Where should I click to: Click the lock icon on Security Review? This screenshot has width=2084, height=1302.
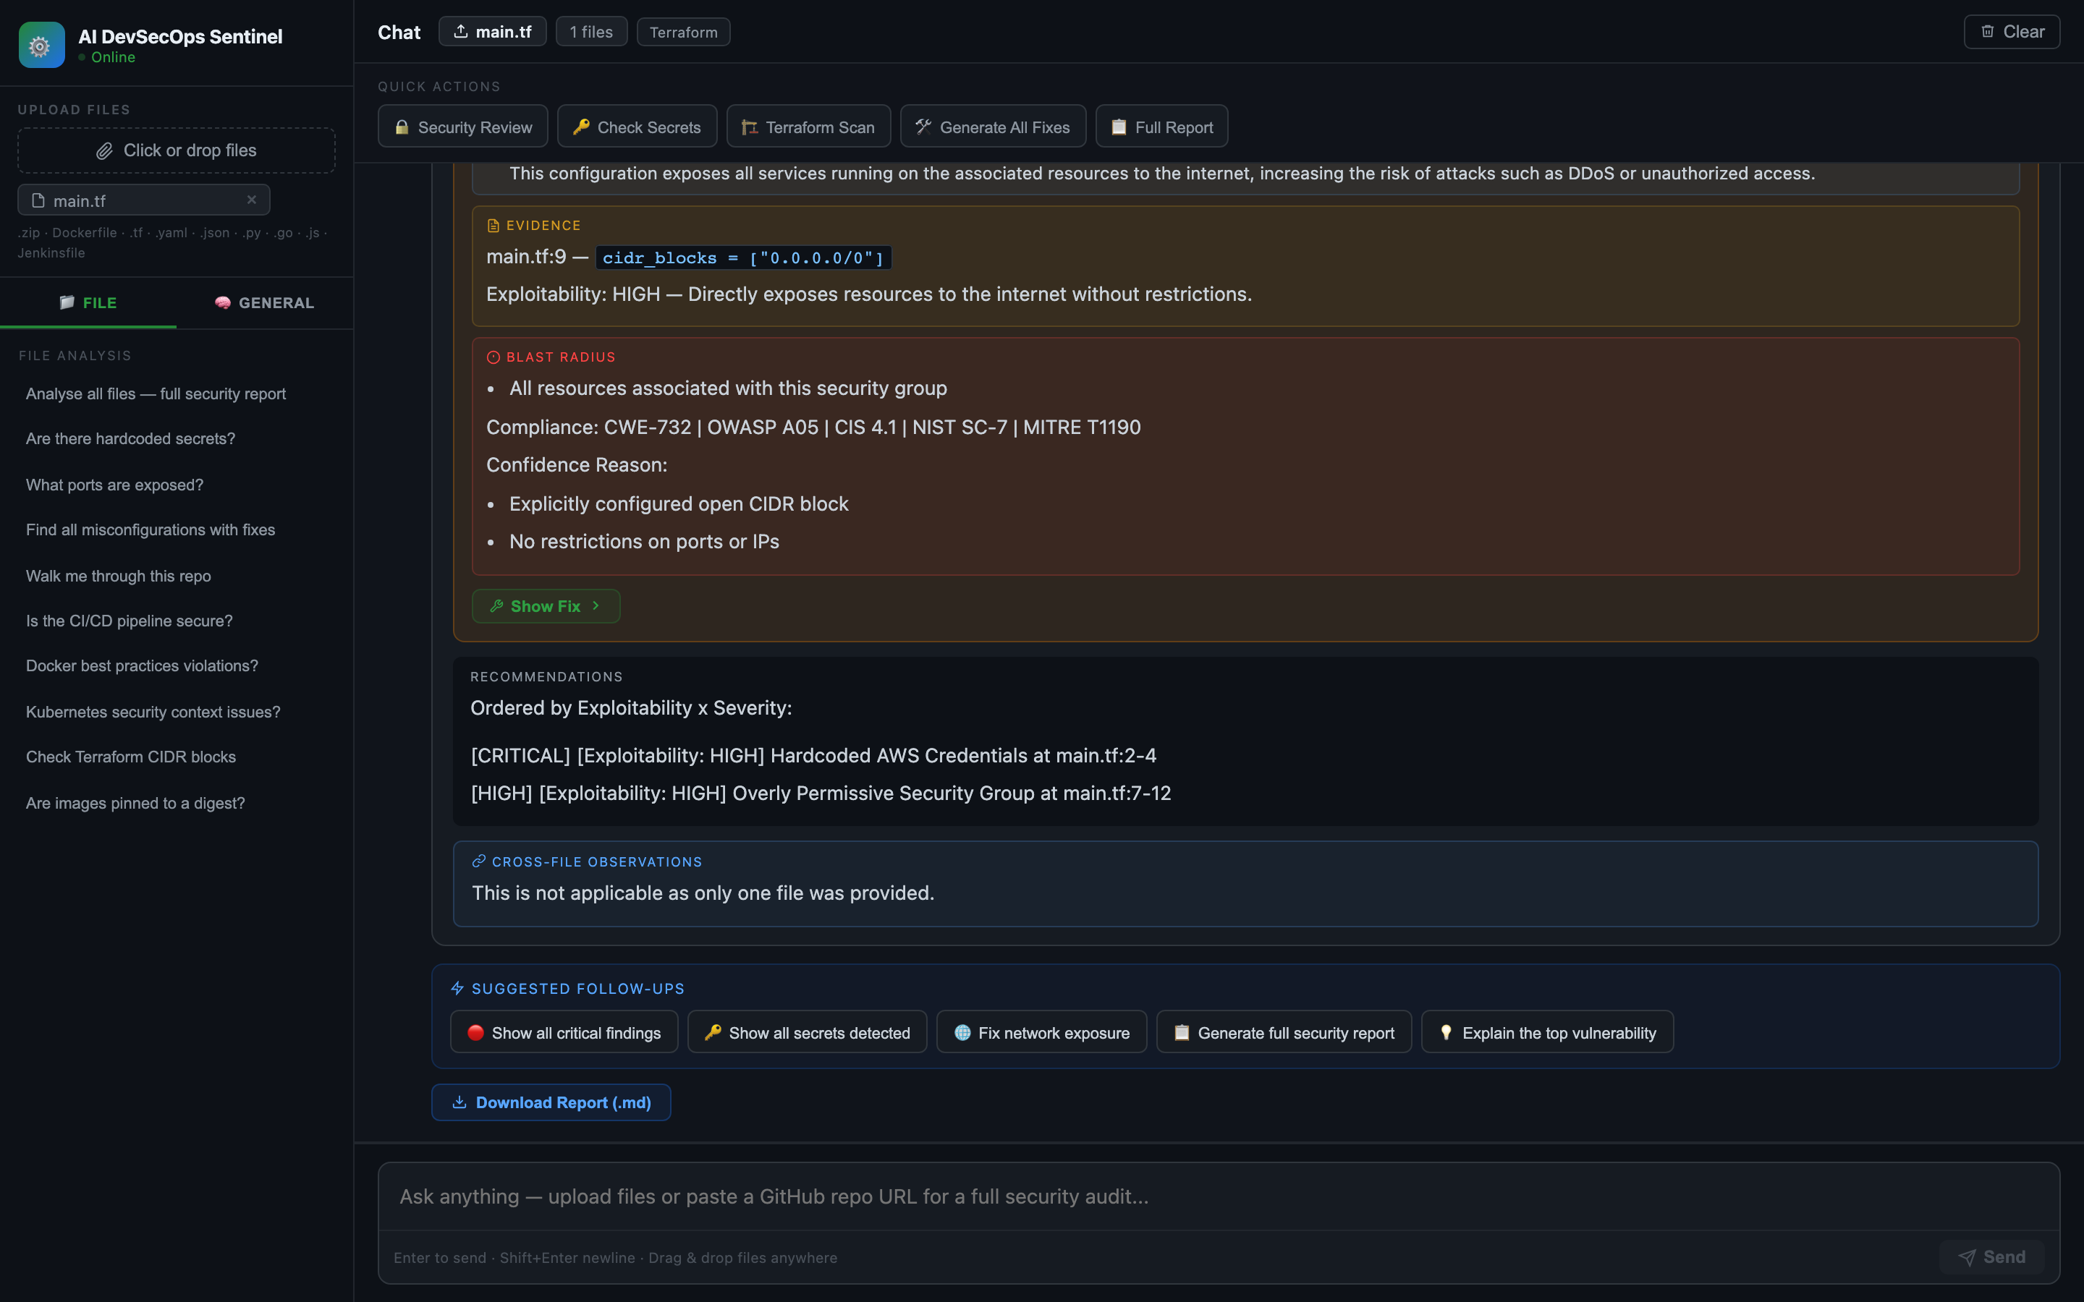click(x=402, y=127)
